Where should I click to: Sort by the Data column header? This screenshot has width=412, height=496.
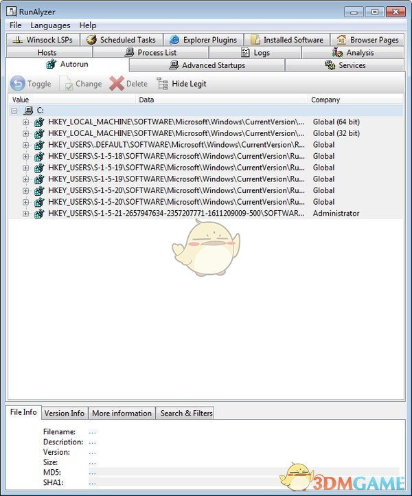(x=221, y=100)
